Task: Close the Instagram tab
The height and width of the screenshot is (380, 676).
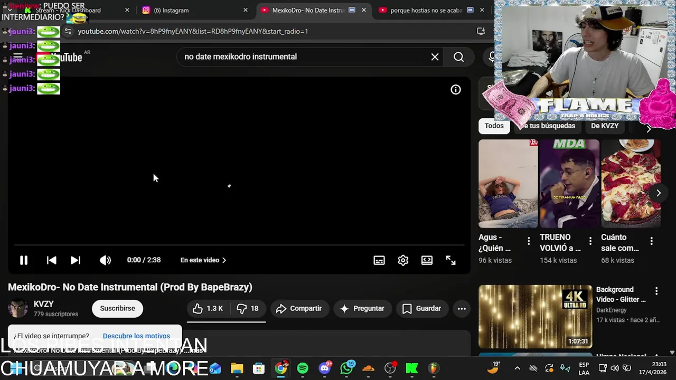Action: 245,10
